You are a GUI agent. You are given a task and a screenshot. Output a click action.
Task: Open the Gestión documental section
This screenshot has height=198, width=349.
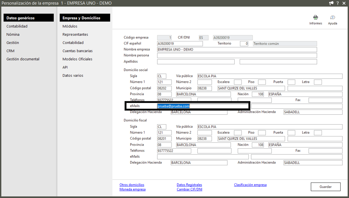click(23, 59)
